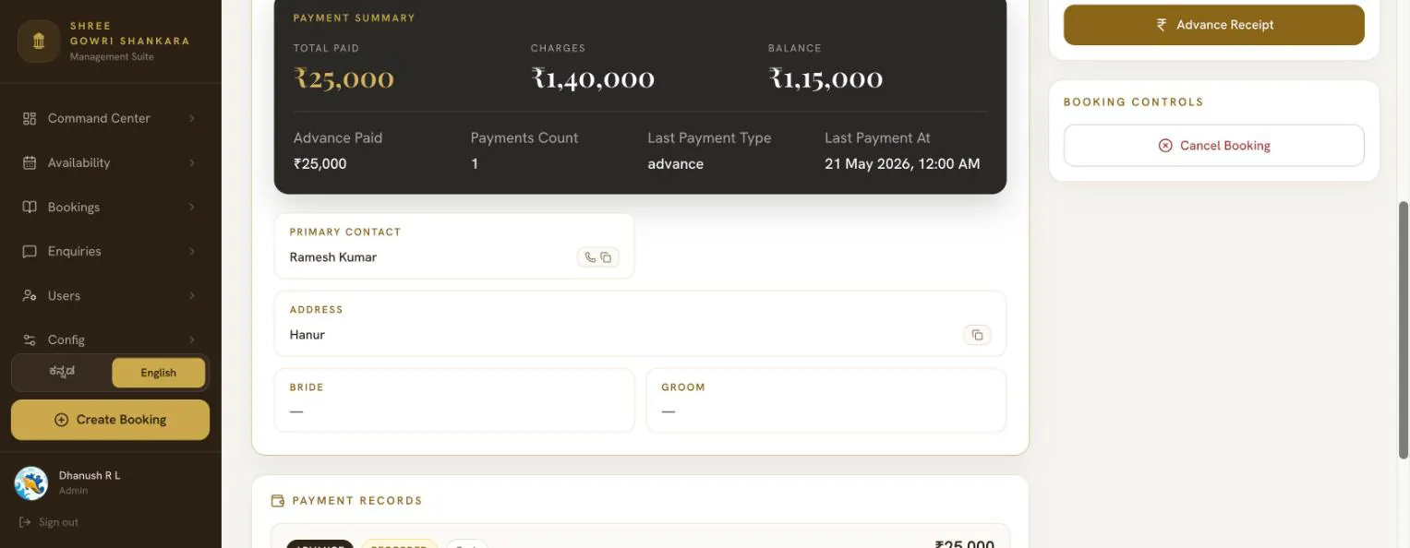Open Bookings menu item
The height and width of the screenshot is (548, 1410).
[x=110, y=207]
